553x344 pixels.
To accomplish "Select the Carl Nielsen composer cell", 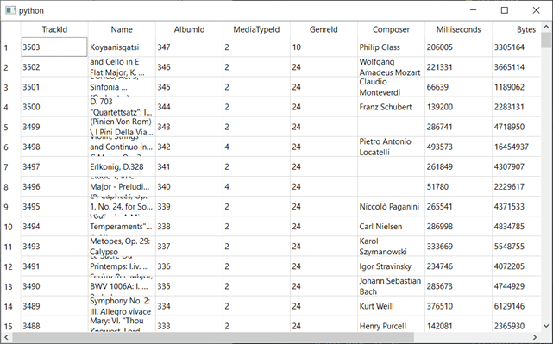I will (391, 227).
